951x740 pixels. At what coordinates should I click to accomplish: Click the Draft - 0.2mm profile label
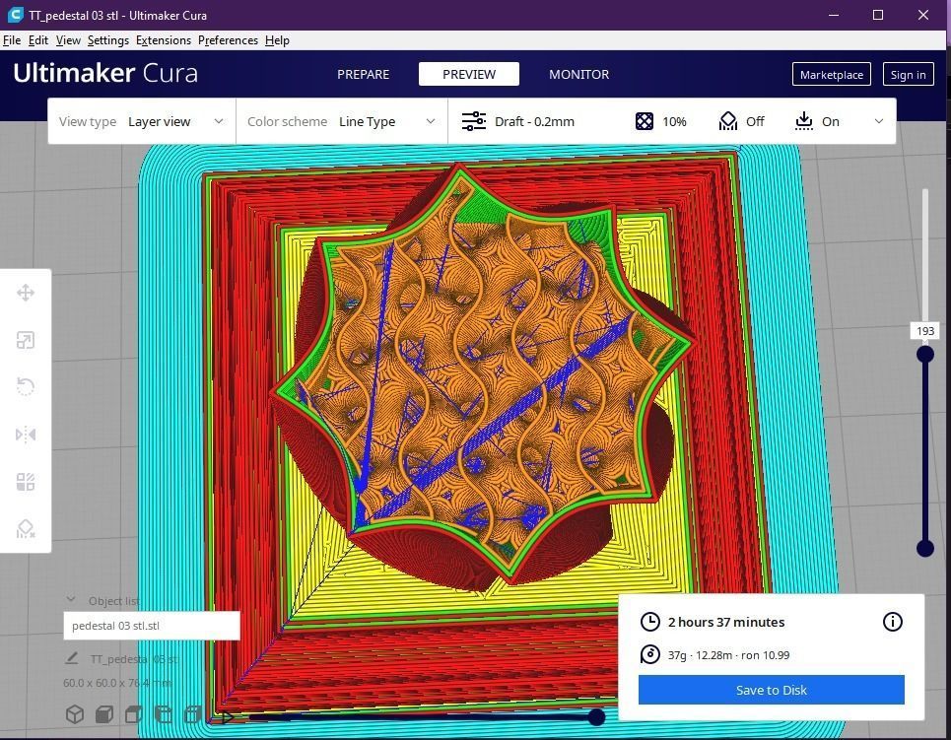pos(534,121)
